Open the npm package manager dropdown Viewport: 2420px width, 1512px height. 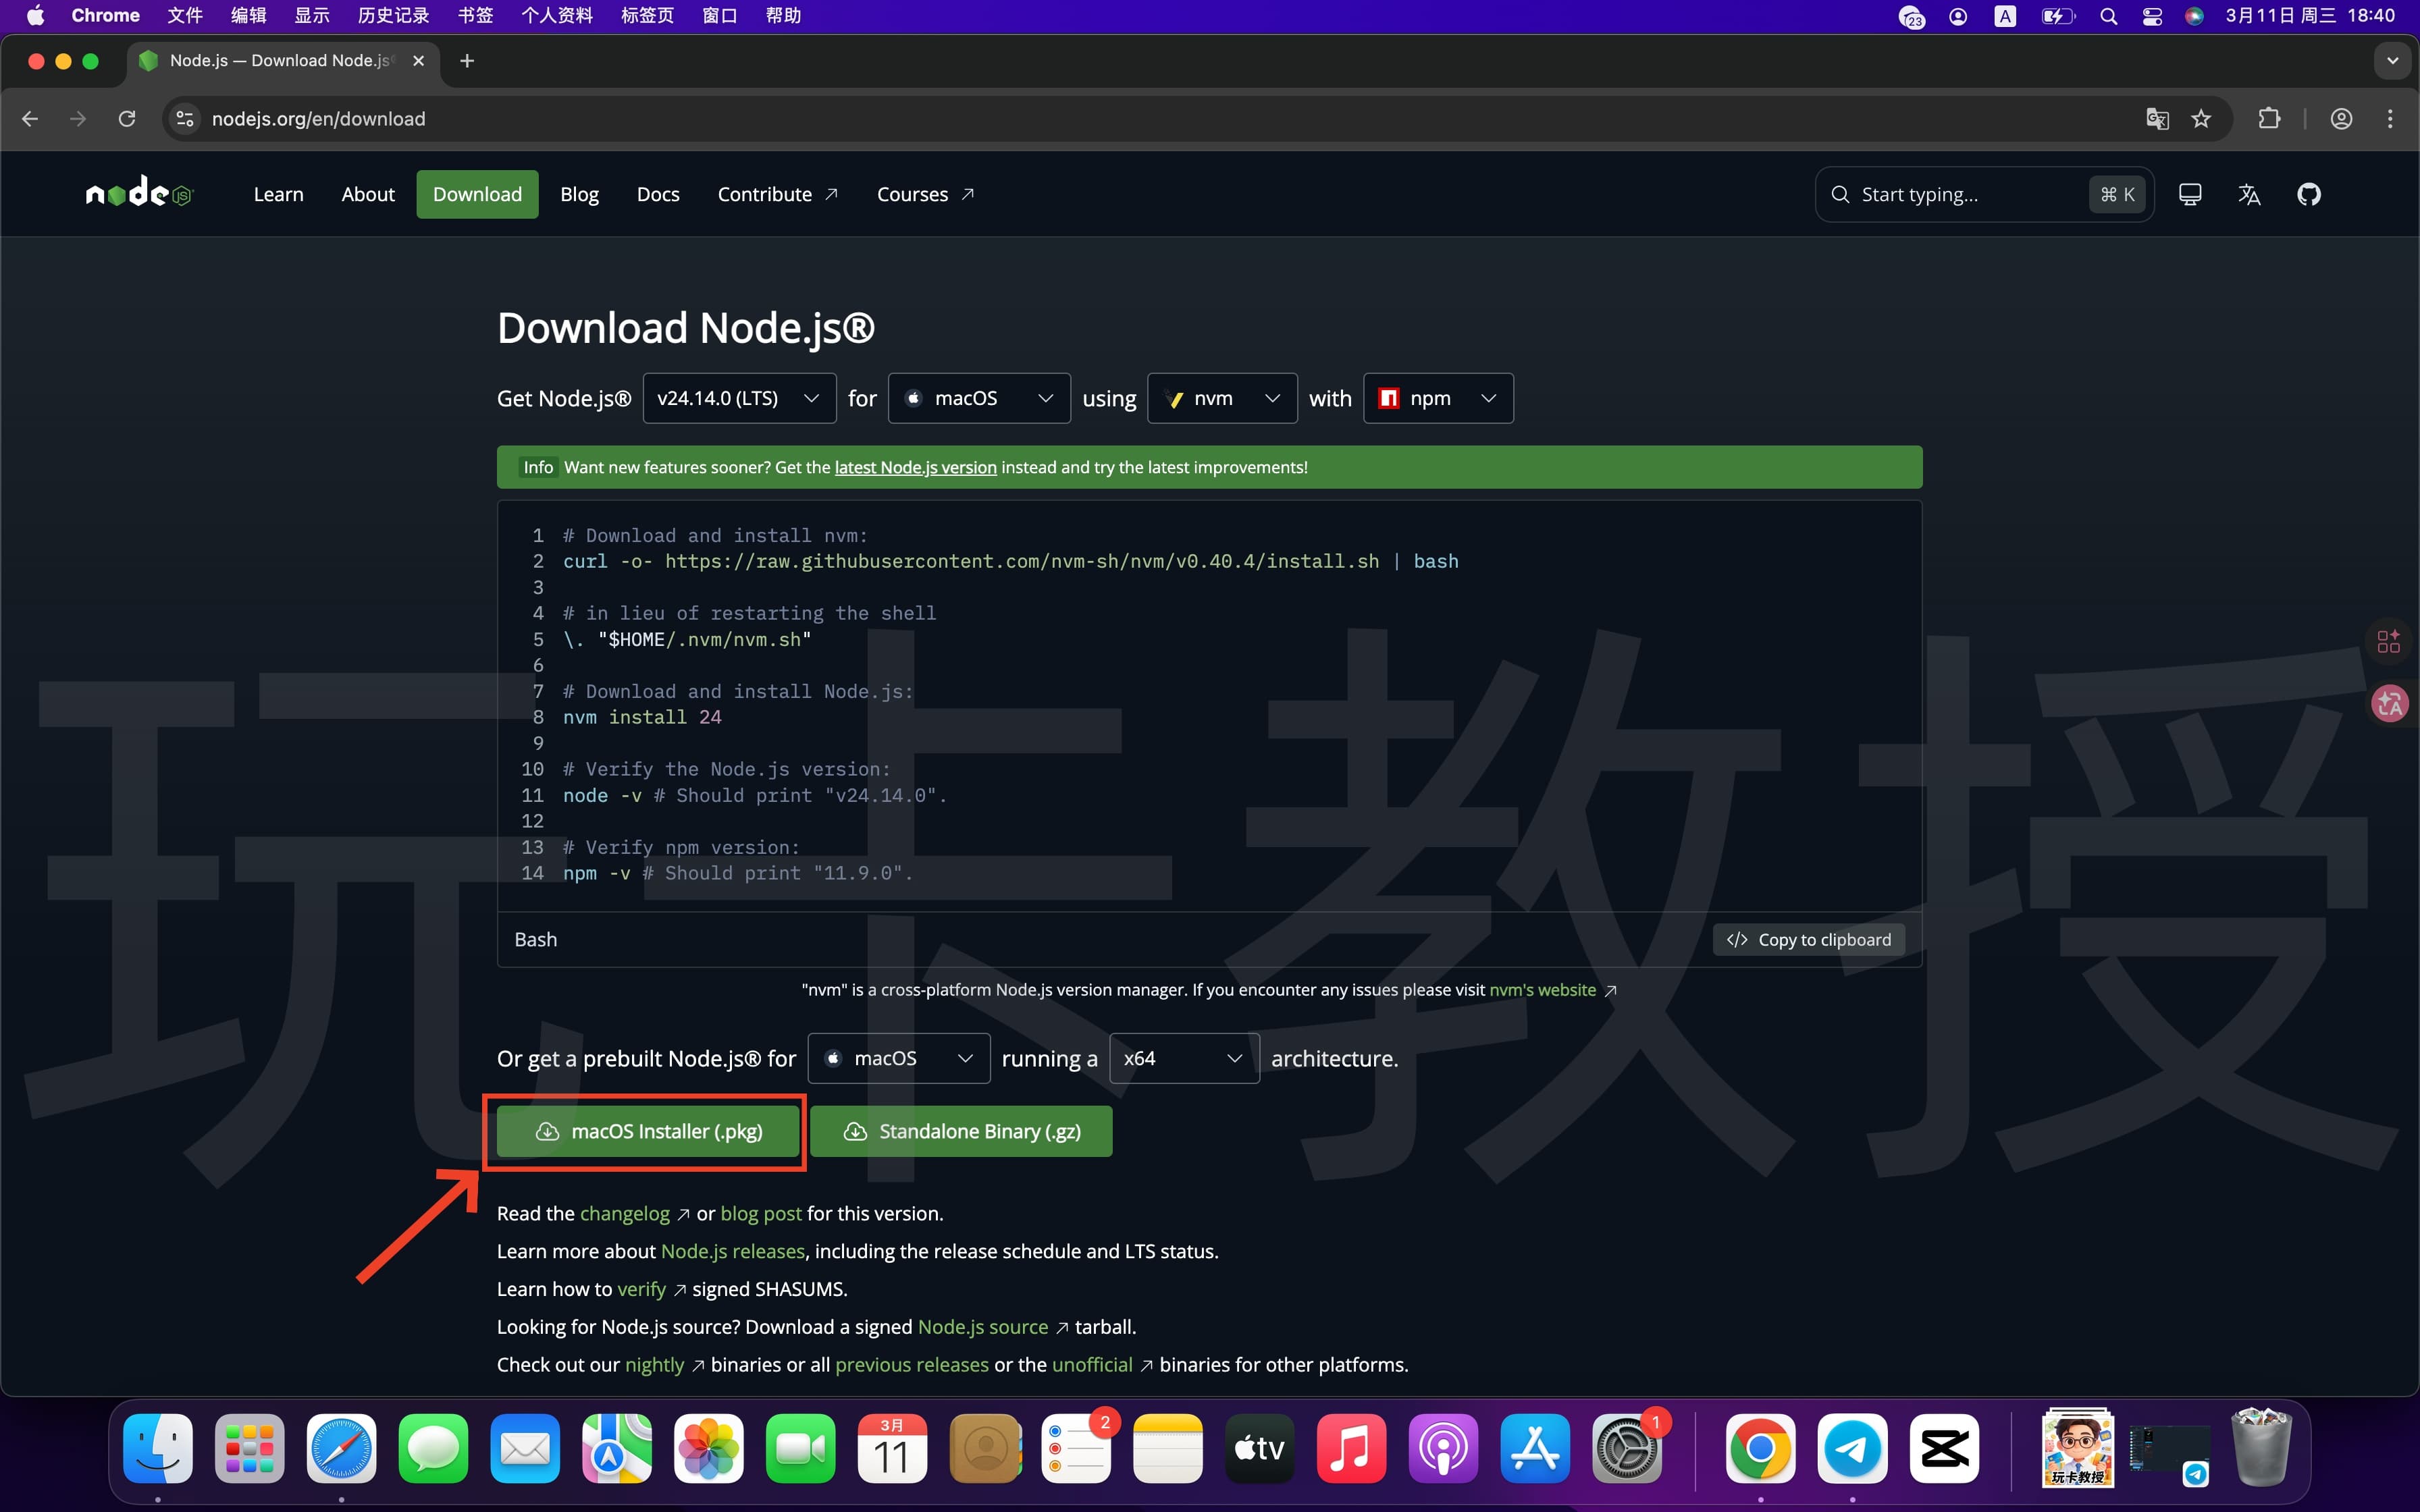coord(1437,397)
